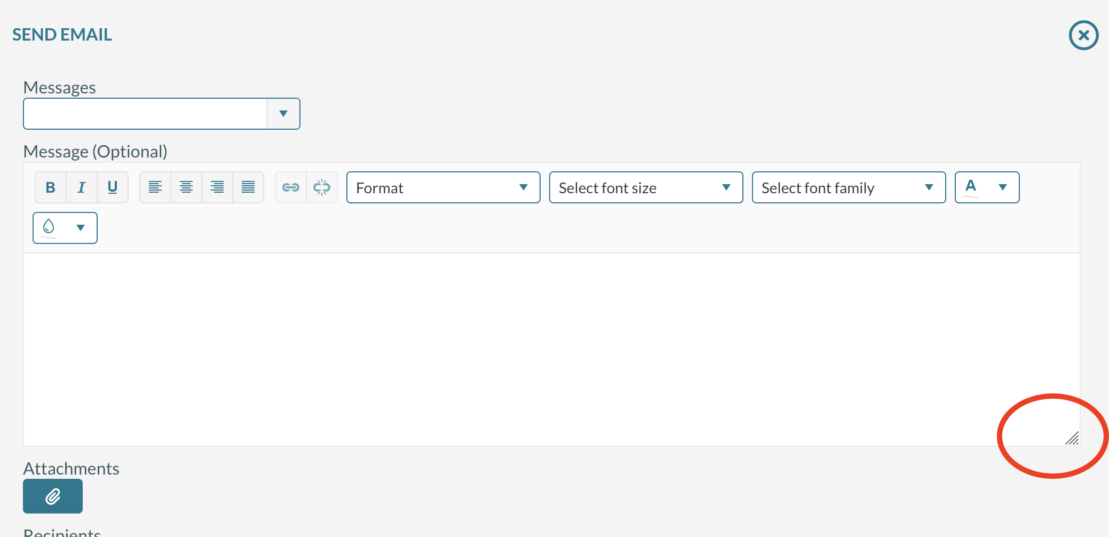Image resolution: width=1109 pixels, height=537 pixels.
Task: Click the paperclip Attachments button
Action: [53, 496]
